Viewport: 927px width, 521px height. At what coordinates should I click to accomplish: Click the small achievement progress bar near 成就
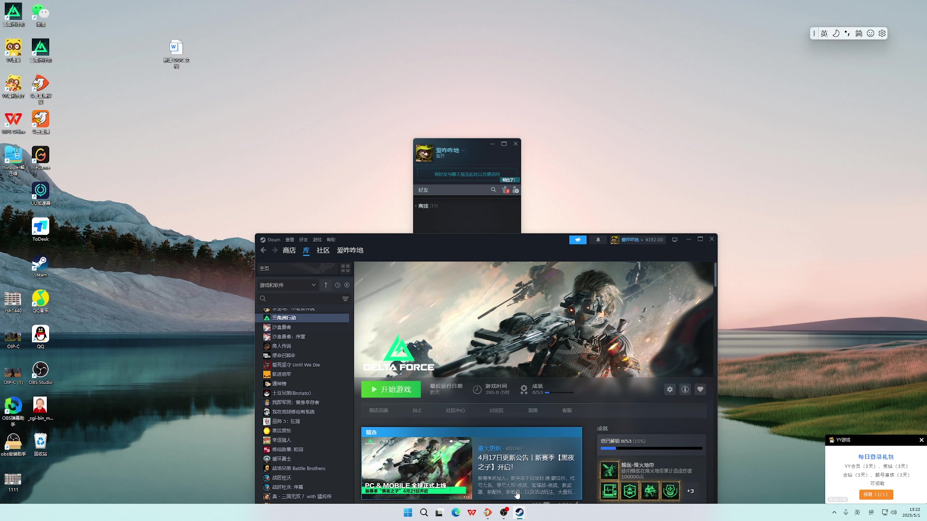[560, 393]
